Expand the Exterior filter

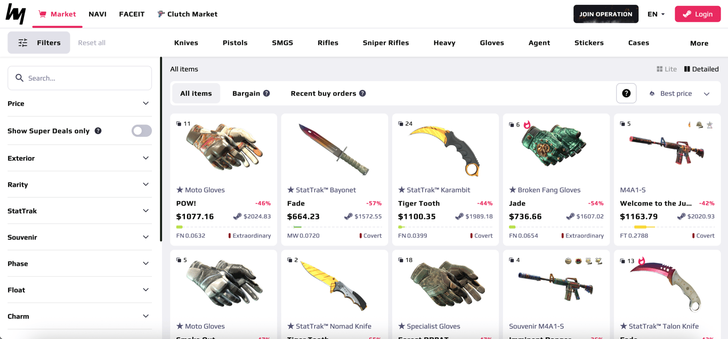[79, 158]
